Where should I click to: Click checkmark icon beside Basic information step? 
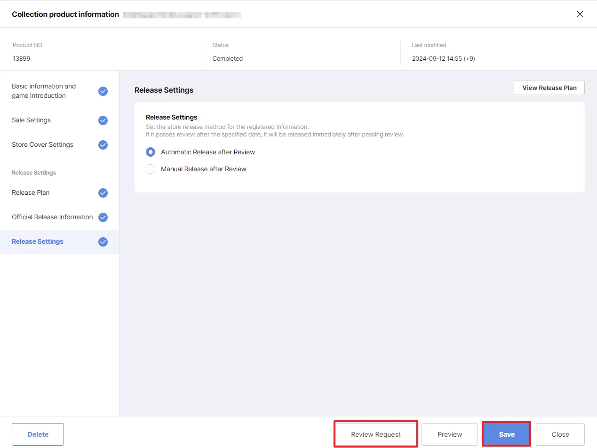click(x=103, y=91)
